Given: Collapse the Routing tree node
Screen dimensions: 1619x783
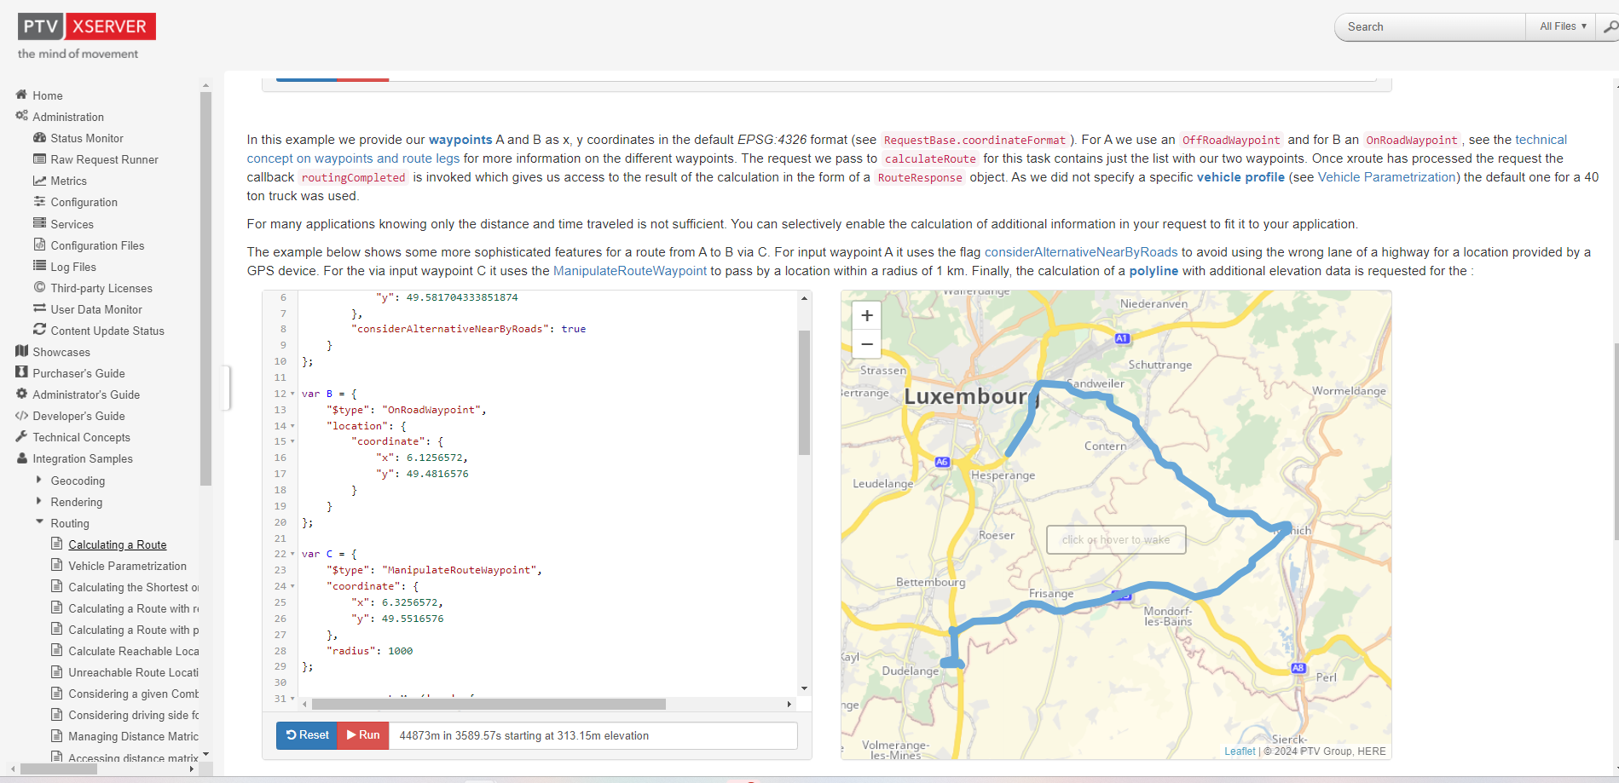Looking at the screenshot, I should [39, 522].
